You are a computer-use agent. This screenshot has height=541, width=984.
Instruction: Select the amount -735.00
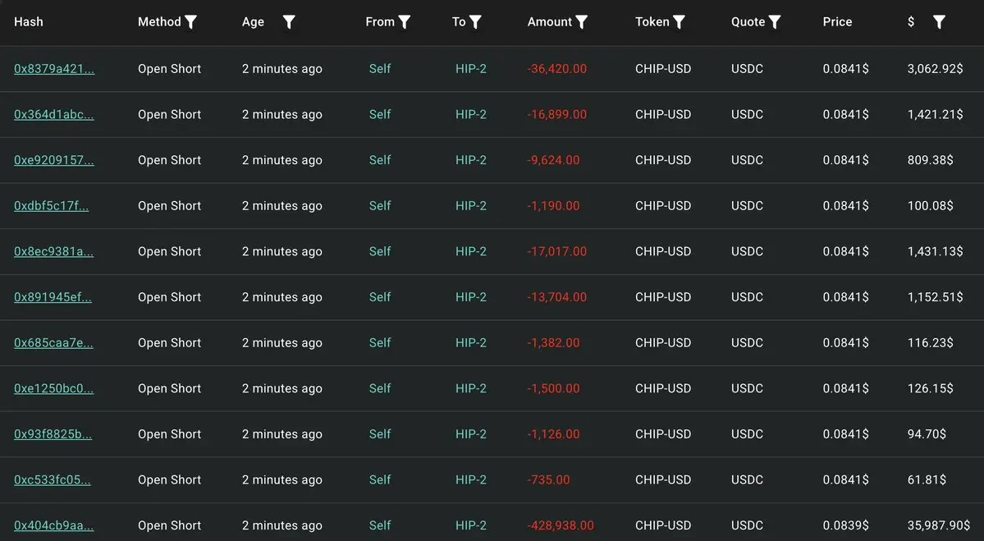[548, 480]
